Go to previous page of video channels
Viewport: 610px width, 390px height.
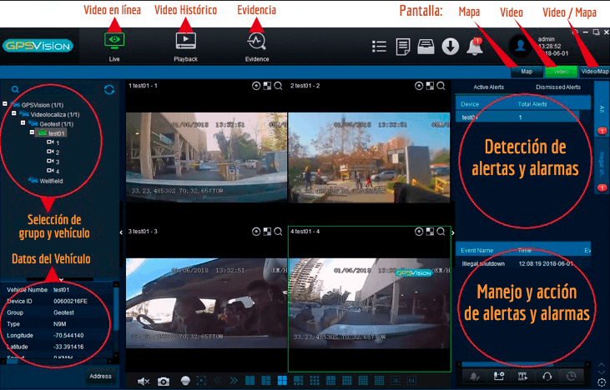pos(218,381)
